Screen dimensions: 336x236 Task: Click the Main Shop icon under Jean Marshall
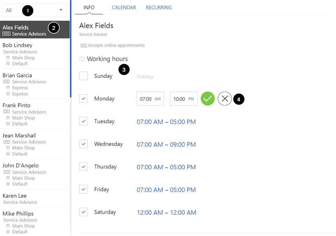(8, 148)
